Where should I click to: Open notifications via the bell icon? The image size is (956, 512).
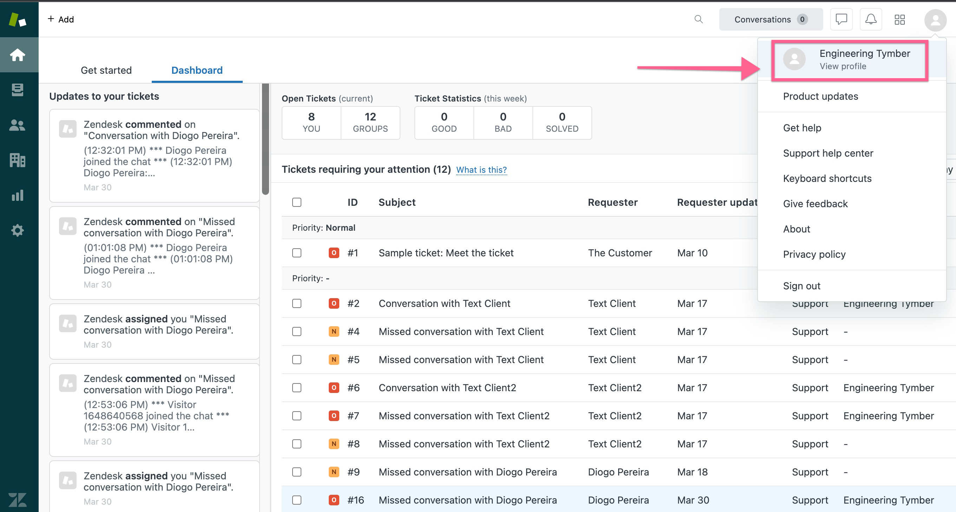871,19
